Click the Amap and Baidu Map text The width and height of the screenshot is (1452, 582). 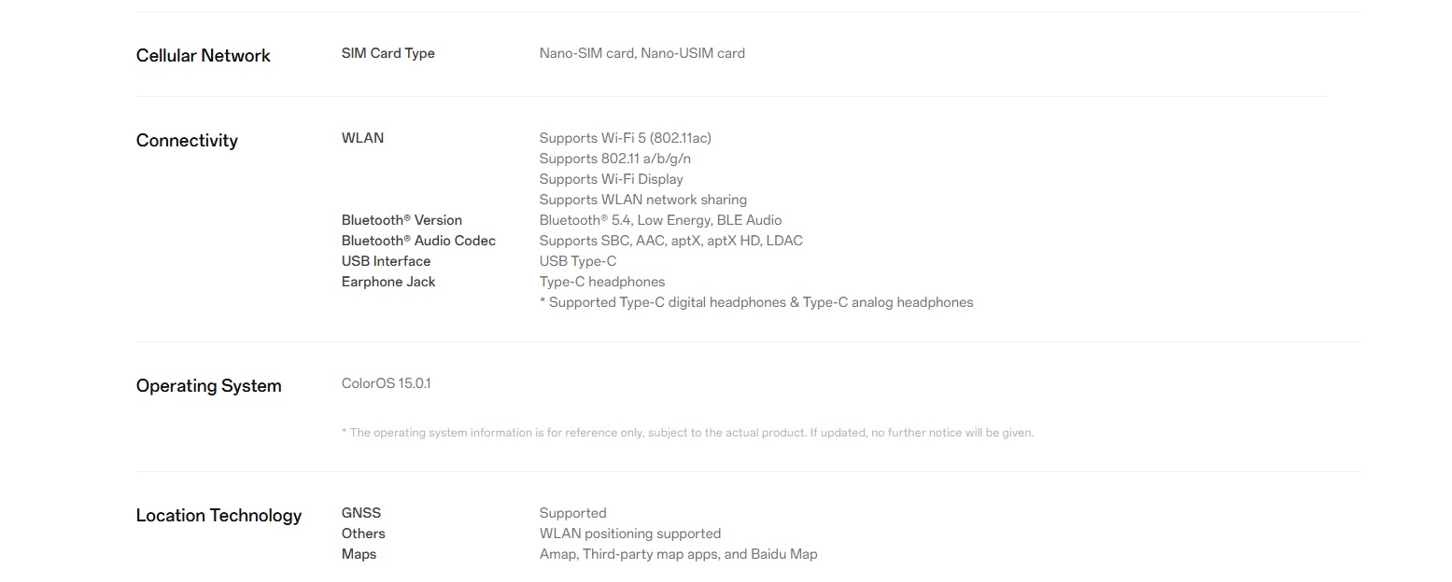pos(679,554)
